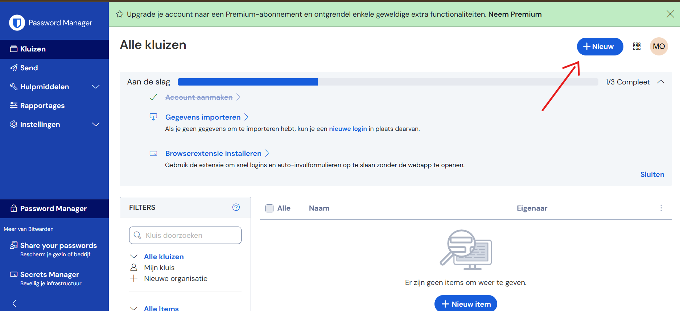Click the star icon in Premium banner
680x311 pixels.
click(x=120, y=14)
